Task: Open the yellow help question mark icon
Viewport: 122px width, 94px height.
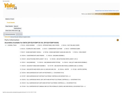Action: pos(118,40)
